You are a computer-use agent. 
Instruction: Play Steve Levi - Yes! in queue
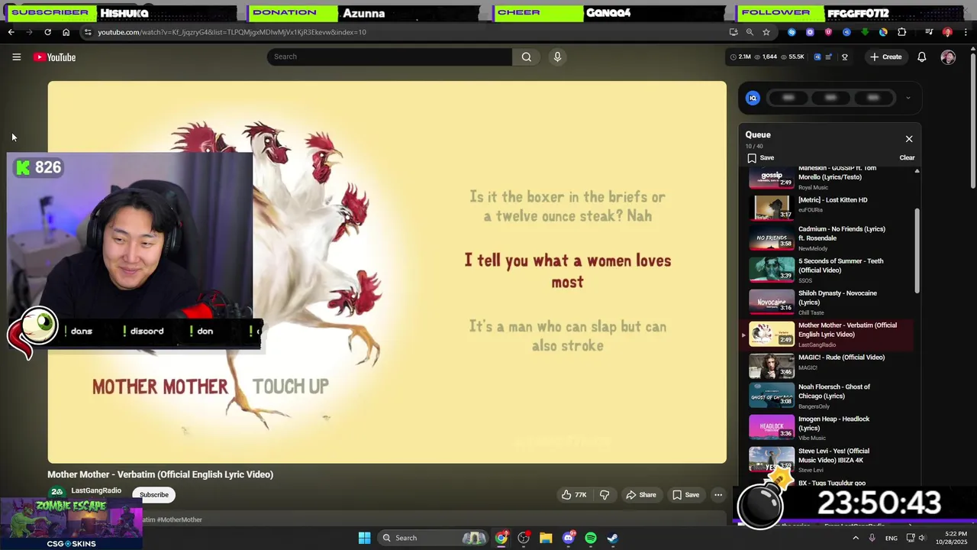pos(830,461)
